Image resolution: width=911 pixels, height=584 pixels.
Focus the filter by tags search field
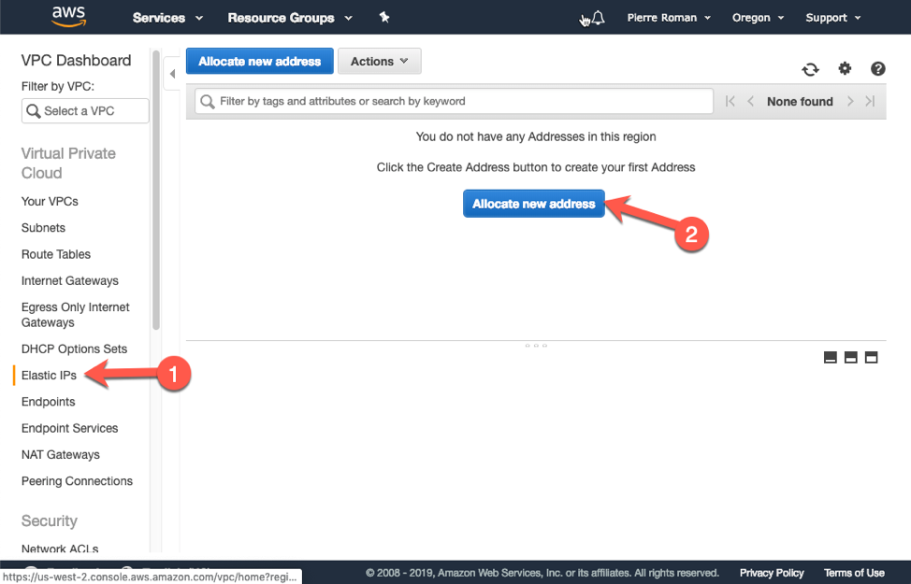point(454,101)
